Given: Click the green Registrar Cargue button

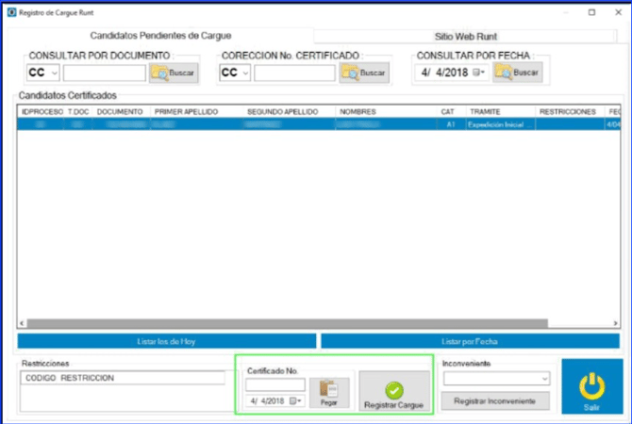Looking at the screenshot, I should coord(393,391).
